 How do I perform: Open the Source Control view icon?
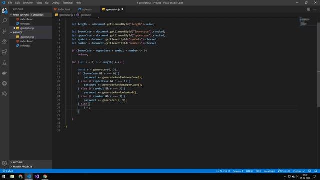coord(4,31)
